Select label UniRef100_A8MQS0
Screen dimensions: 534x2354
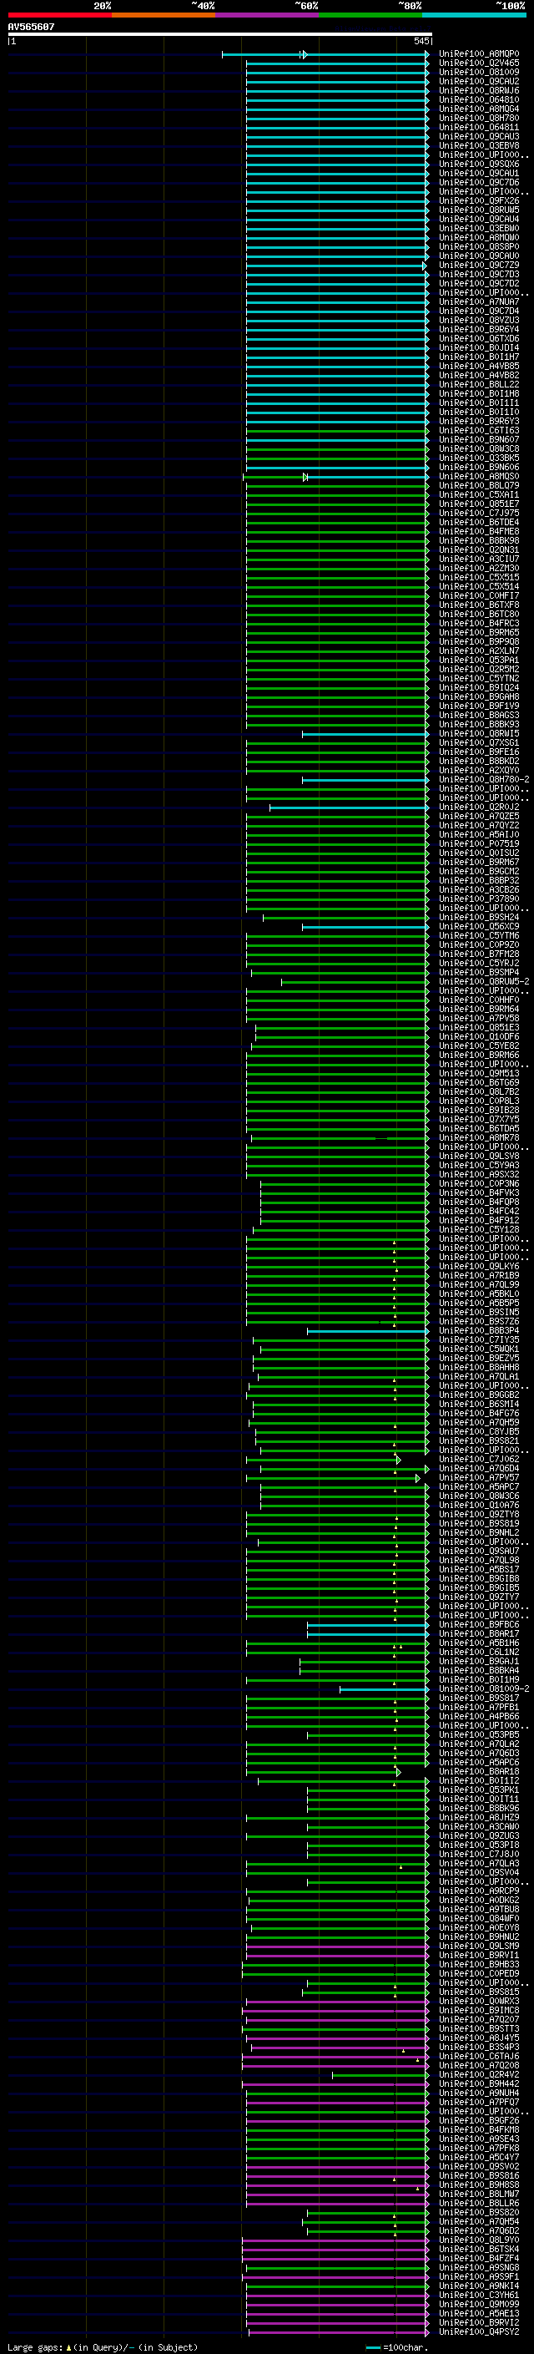[479, 476]
